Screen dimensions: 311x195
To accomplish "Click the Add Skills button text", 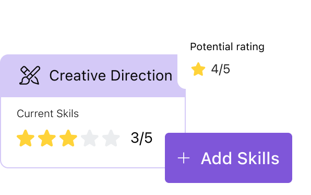I will click(240, 158).
